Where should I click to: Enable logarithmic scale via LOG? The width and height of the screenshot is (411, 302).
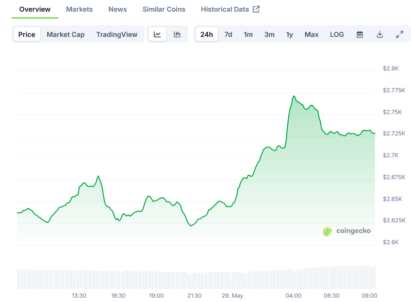coord(337,34)
